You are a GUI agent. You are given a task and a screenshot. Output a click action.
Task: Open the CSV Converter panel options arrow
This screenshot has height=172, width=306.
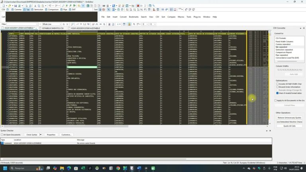click(x=300, y=28)
